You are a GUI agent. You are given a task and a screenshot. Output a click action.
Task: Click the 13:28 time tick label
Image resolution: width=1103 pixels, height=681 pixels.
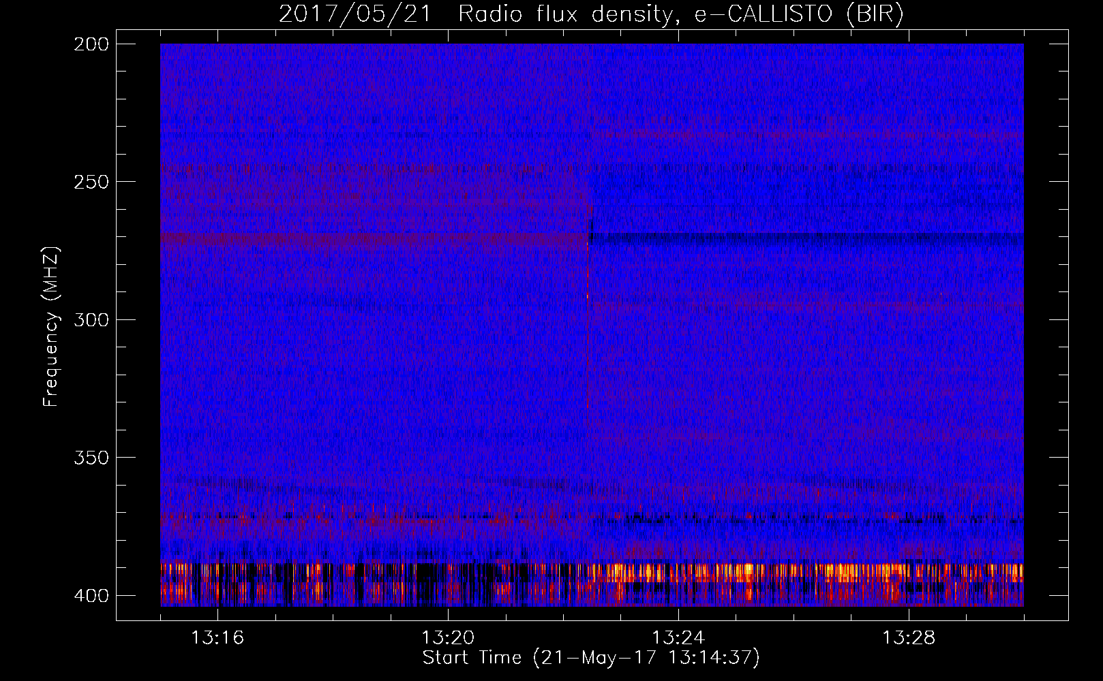[x=909, y=638]
